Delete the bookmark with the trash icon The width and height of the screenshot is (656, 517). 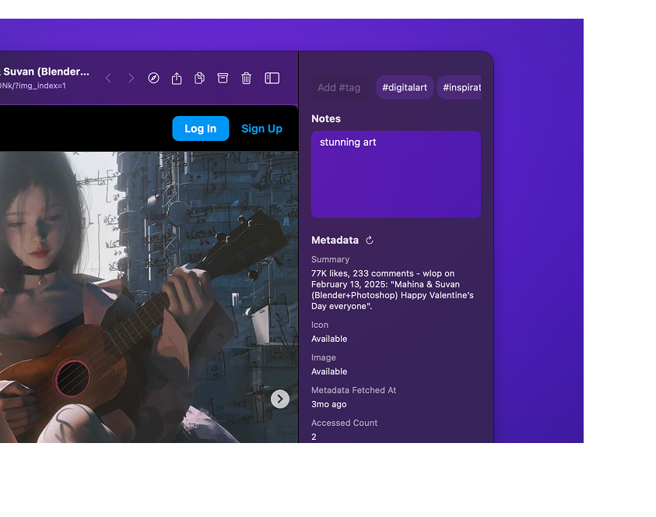tap(246, 79)
